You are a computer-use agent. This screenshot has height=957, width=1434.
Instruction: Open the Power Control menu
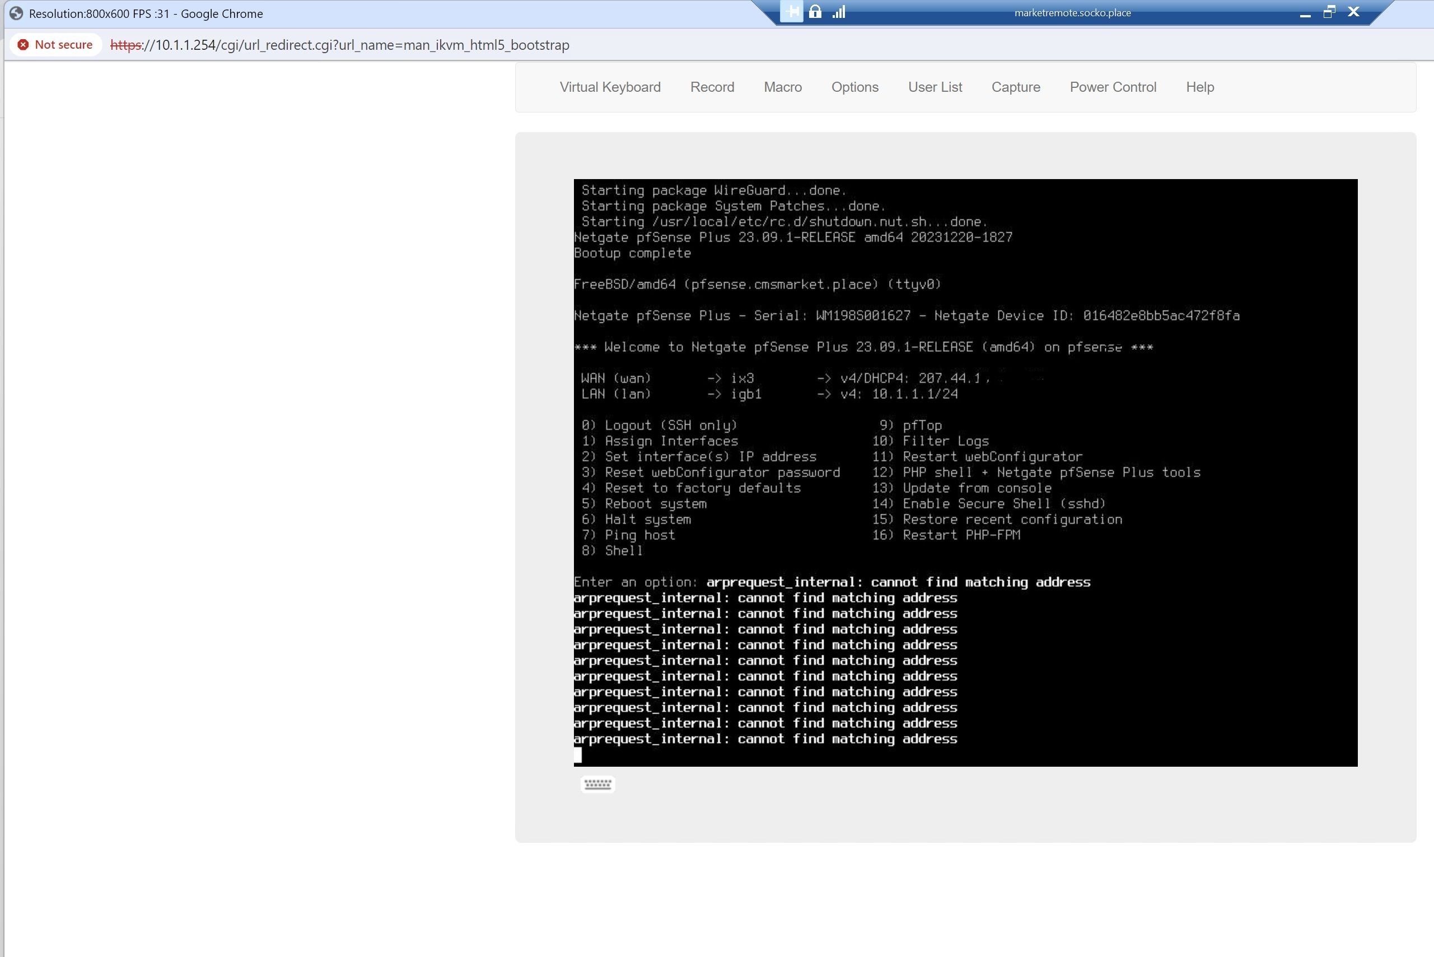[x=1112, y=87]
